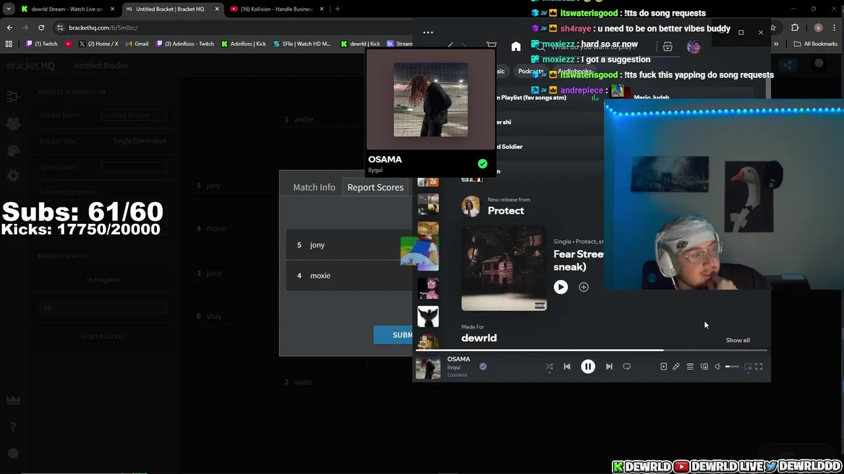Go back in the browser
The image size is (844, 474).
click(9, 28)
